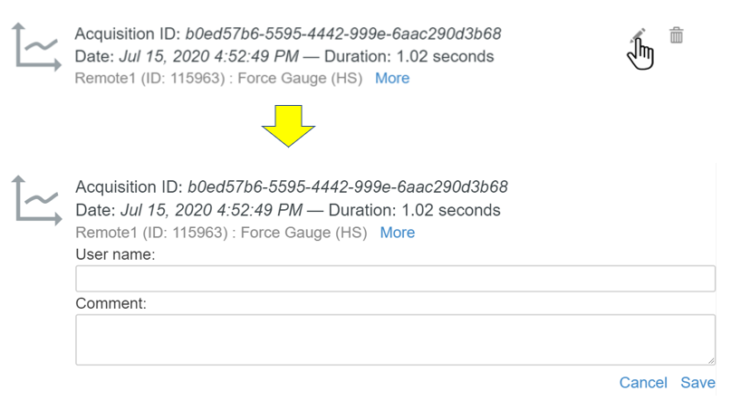The height and width of the screenshot is (401, 731).
Task: Click the 'Comment:' label
Action: (x=111, y=303)
